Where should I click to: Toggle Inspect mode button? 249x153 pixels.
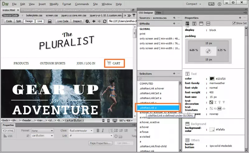coord(77,21)
